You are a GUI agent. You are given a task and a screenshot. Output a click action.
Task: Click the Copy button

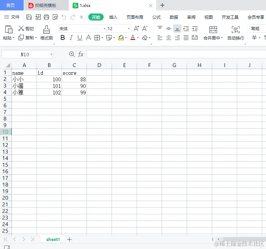(26, 38)
